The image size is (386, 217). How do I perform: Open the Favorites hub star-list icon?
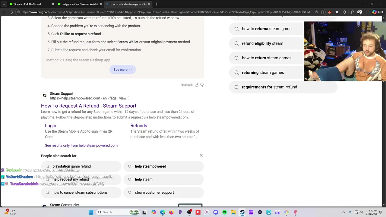tap(352, 12)
